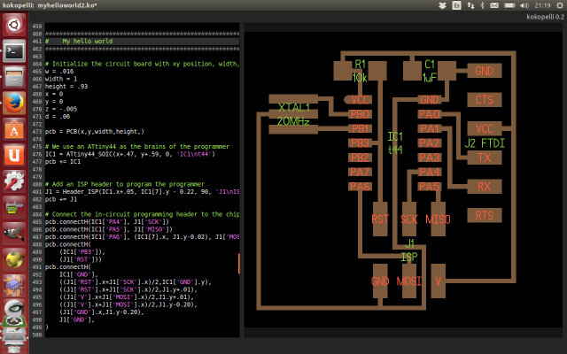Click the PA0 pin pad on IC1

coord(430,114)
